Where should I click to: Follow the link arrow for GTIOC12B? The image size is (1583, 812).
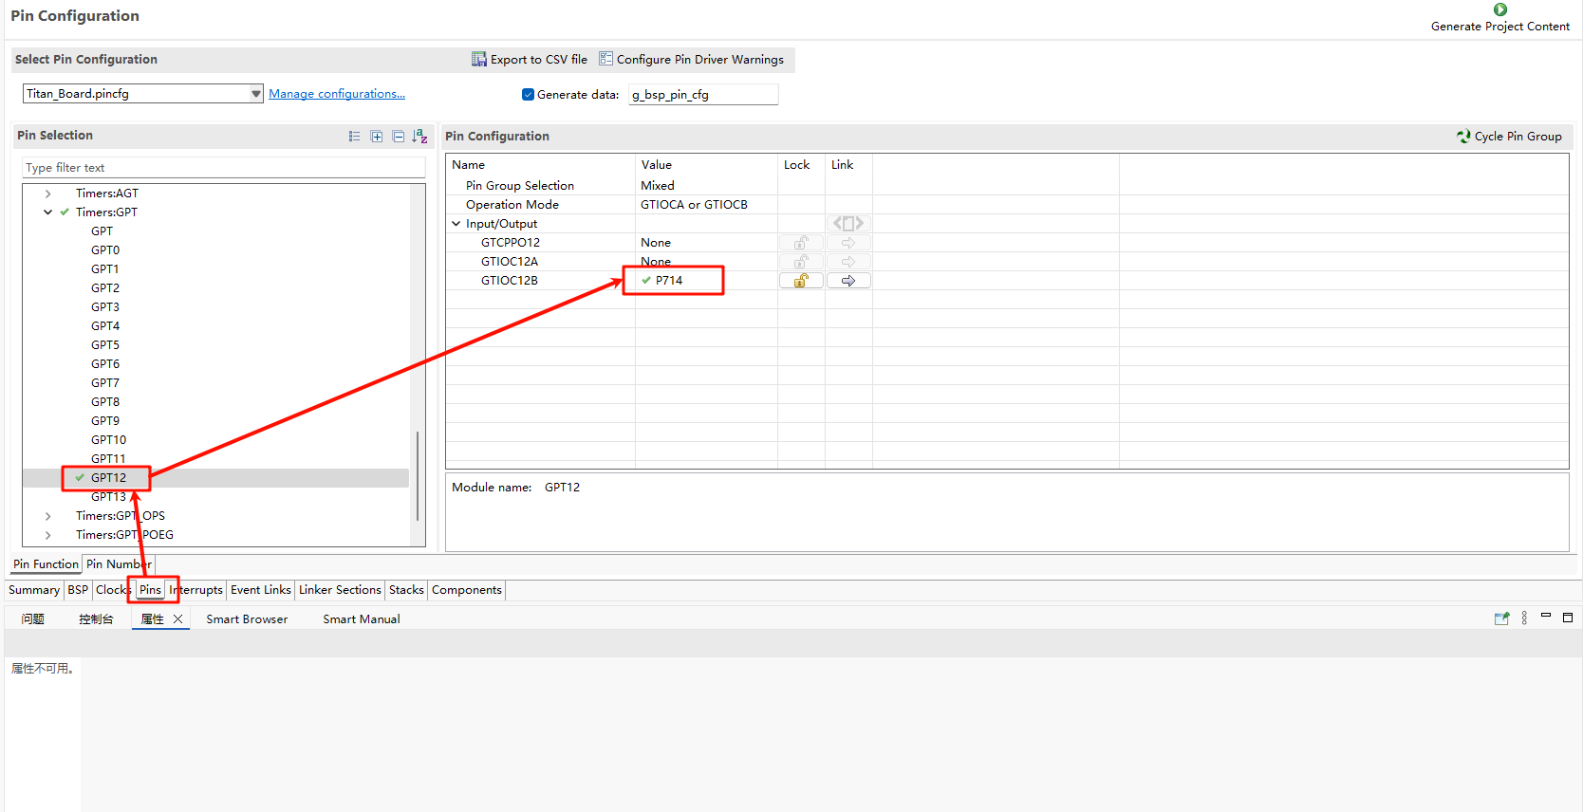click(x=848, y=281)
